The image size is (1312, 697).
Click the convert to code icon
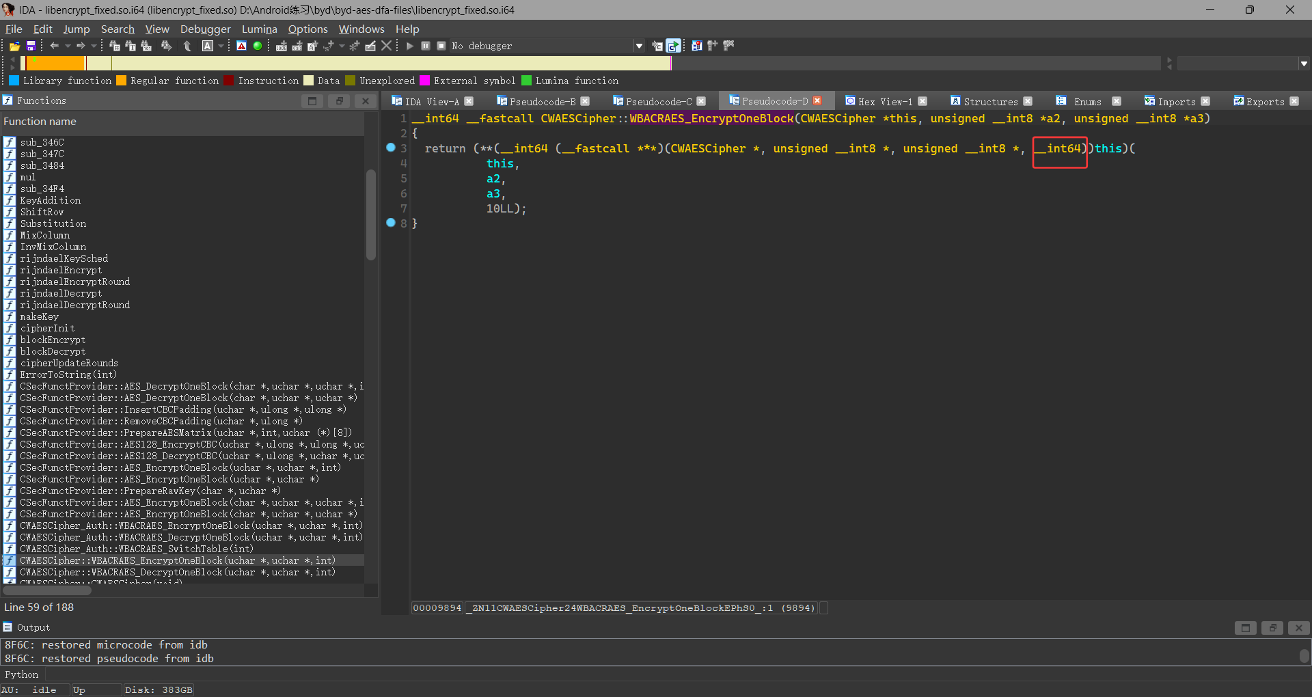(281, 46)
